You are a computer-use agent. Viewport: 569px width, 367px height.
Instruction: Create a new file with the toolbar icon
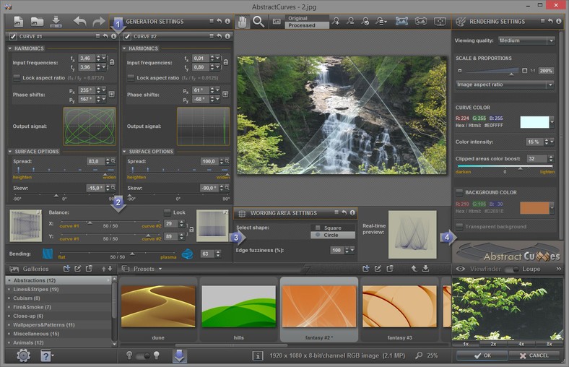tap(19, 22)
